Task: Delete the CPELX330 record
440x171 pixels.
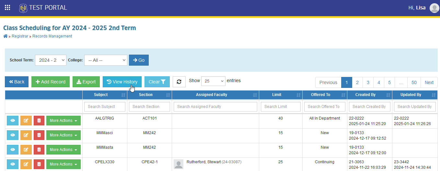Action: 39,164
